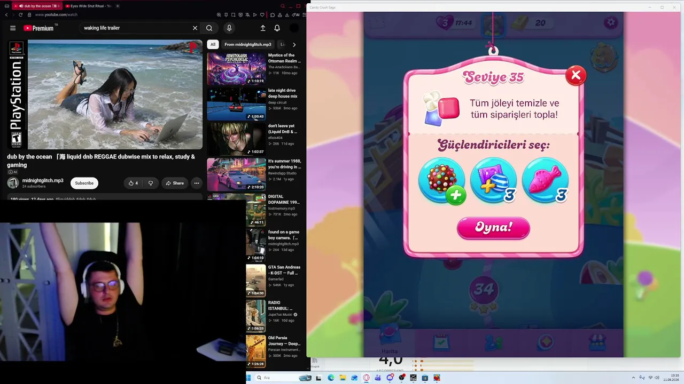Image resolution: width=684 pixels, height=384 pixels.
Task: Open RADIO ISTANBUL video title
Action: point(280,306)
